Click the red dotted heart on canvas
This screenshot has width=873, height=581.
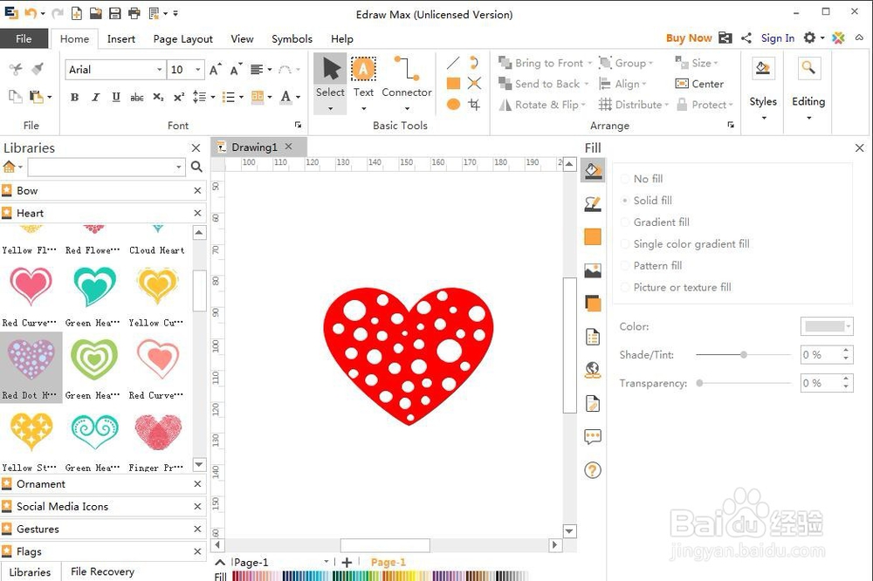pyautogui.click(x=408, y=356)
